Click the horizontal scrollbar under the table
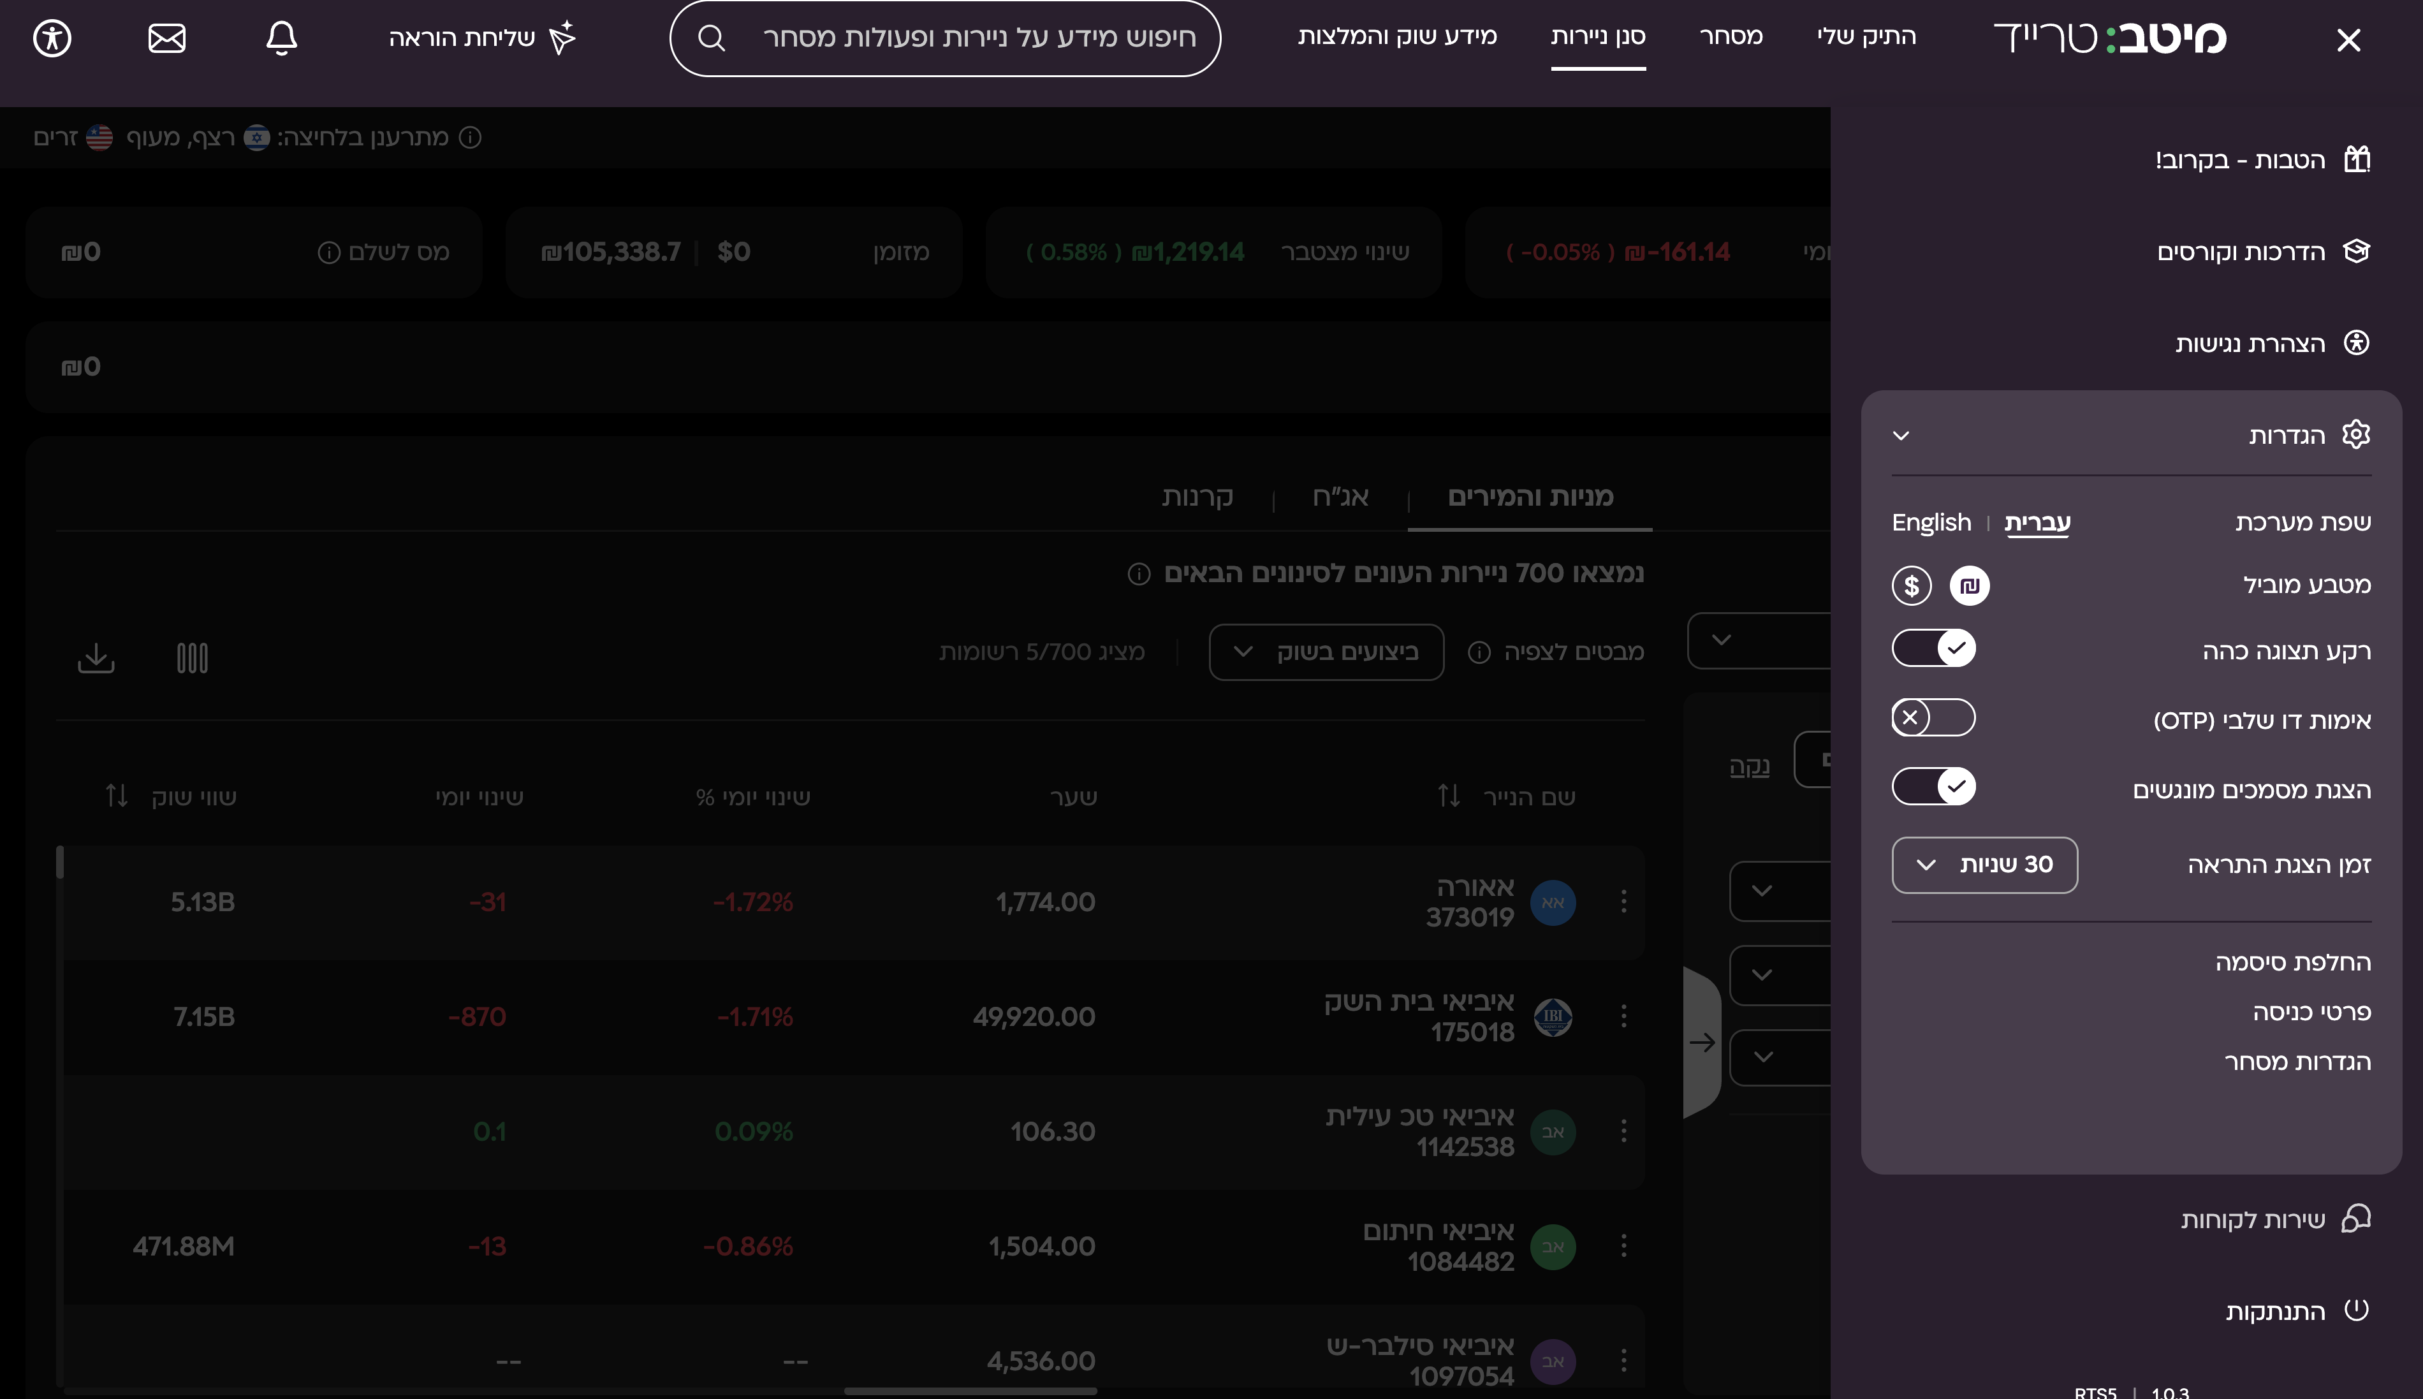 970,1390
